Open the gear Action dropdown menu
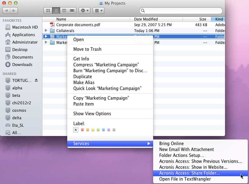The image size is (249, 184). pos(85,11)
